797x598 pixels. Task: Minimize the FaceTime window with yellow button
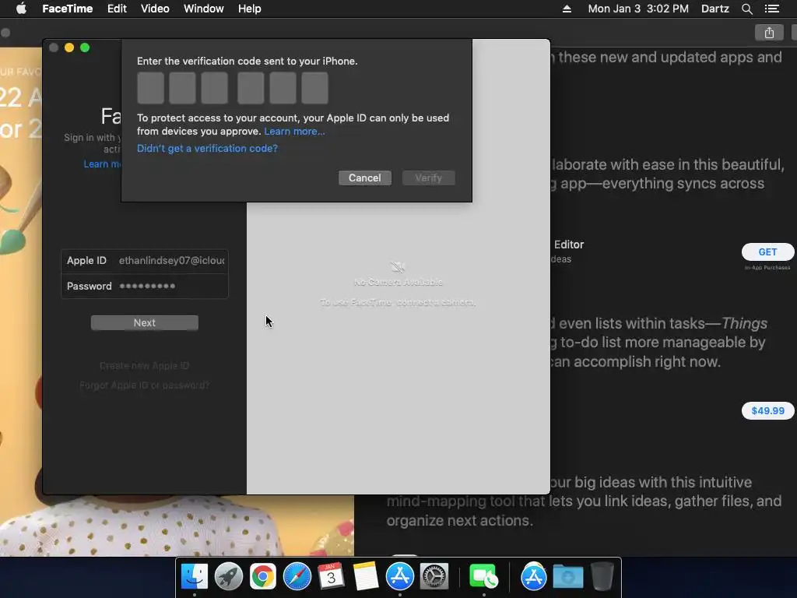point(69,47)
